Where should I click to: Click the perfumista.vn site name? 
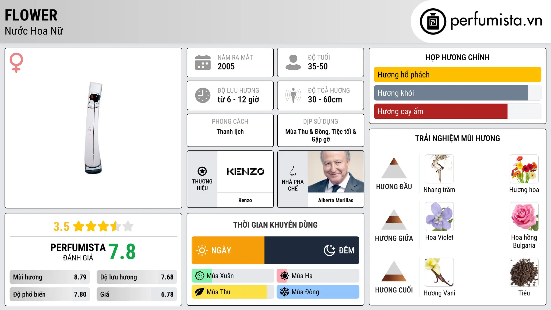pos(496,20)
